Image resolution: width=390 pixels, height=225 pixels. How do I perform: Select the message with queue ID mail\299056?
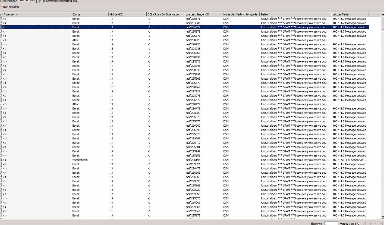pyautogui.click(x=185, y=194)
